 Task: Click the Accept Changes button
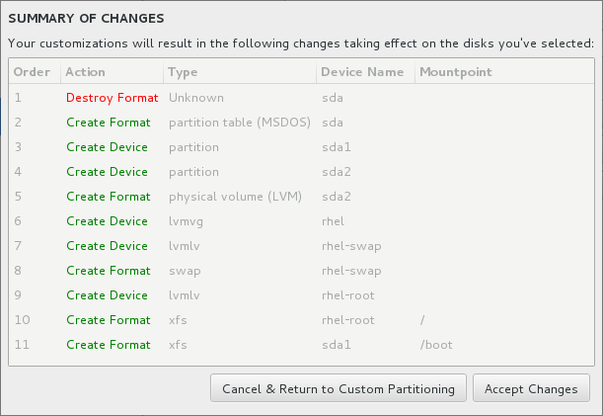[x=531, y=388]
